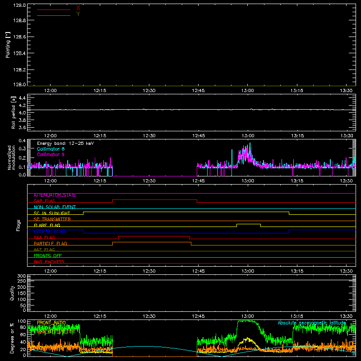Click 12:30 time label under Roll period plot
This screenshot has width=361, height=361.
tap(149, 136)
